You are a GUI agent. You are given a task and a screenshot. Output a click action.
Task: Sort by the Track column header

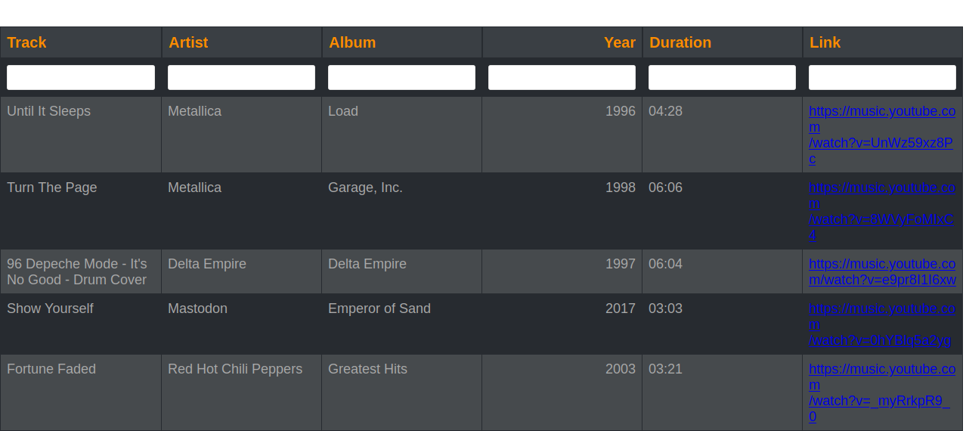[x=81, y=42]
